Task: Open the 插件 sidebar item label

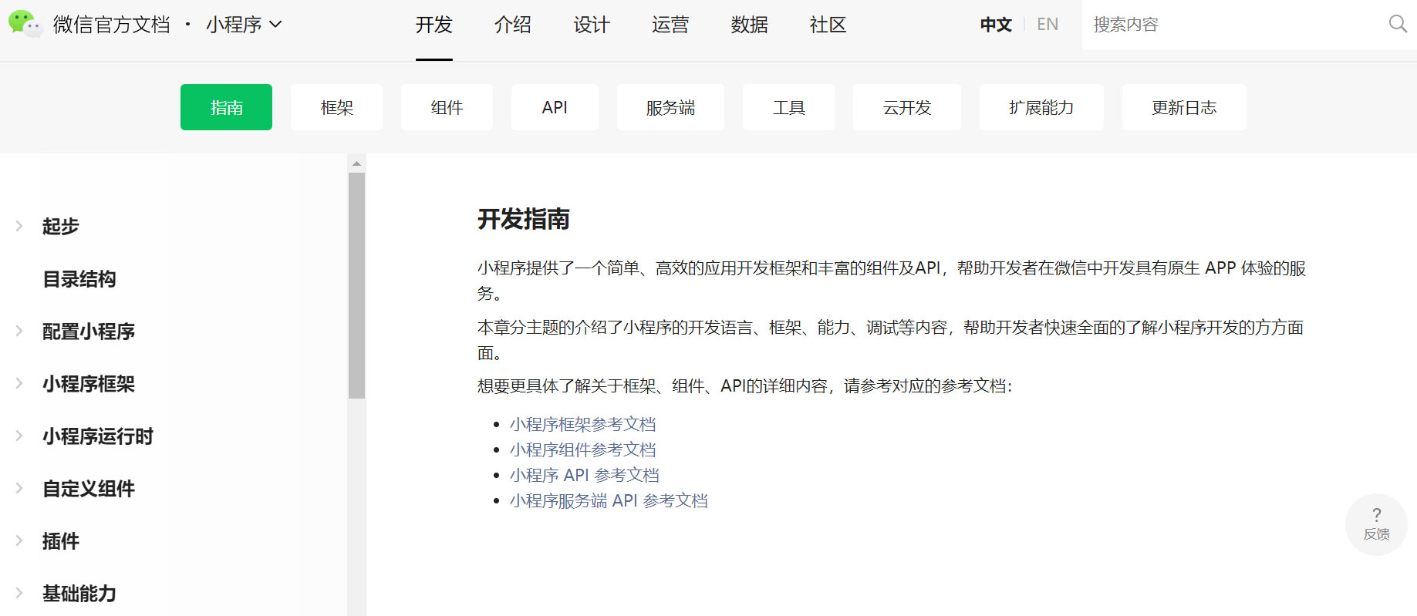Action: (61, 540)
